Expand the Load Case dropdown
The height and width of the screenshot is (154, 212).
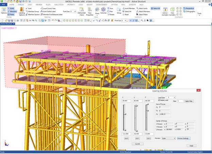(x=171, y=97)
